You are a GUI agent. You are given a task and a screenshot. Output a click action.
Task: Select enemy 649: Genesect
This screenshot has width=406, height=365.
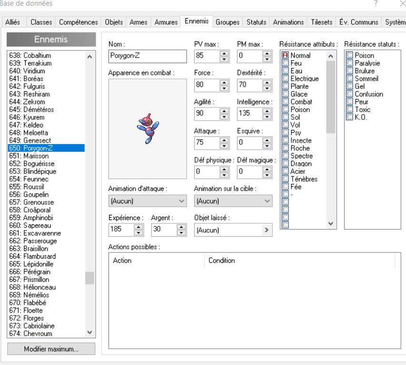(x=46, y=140)
